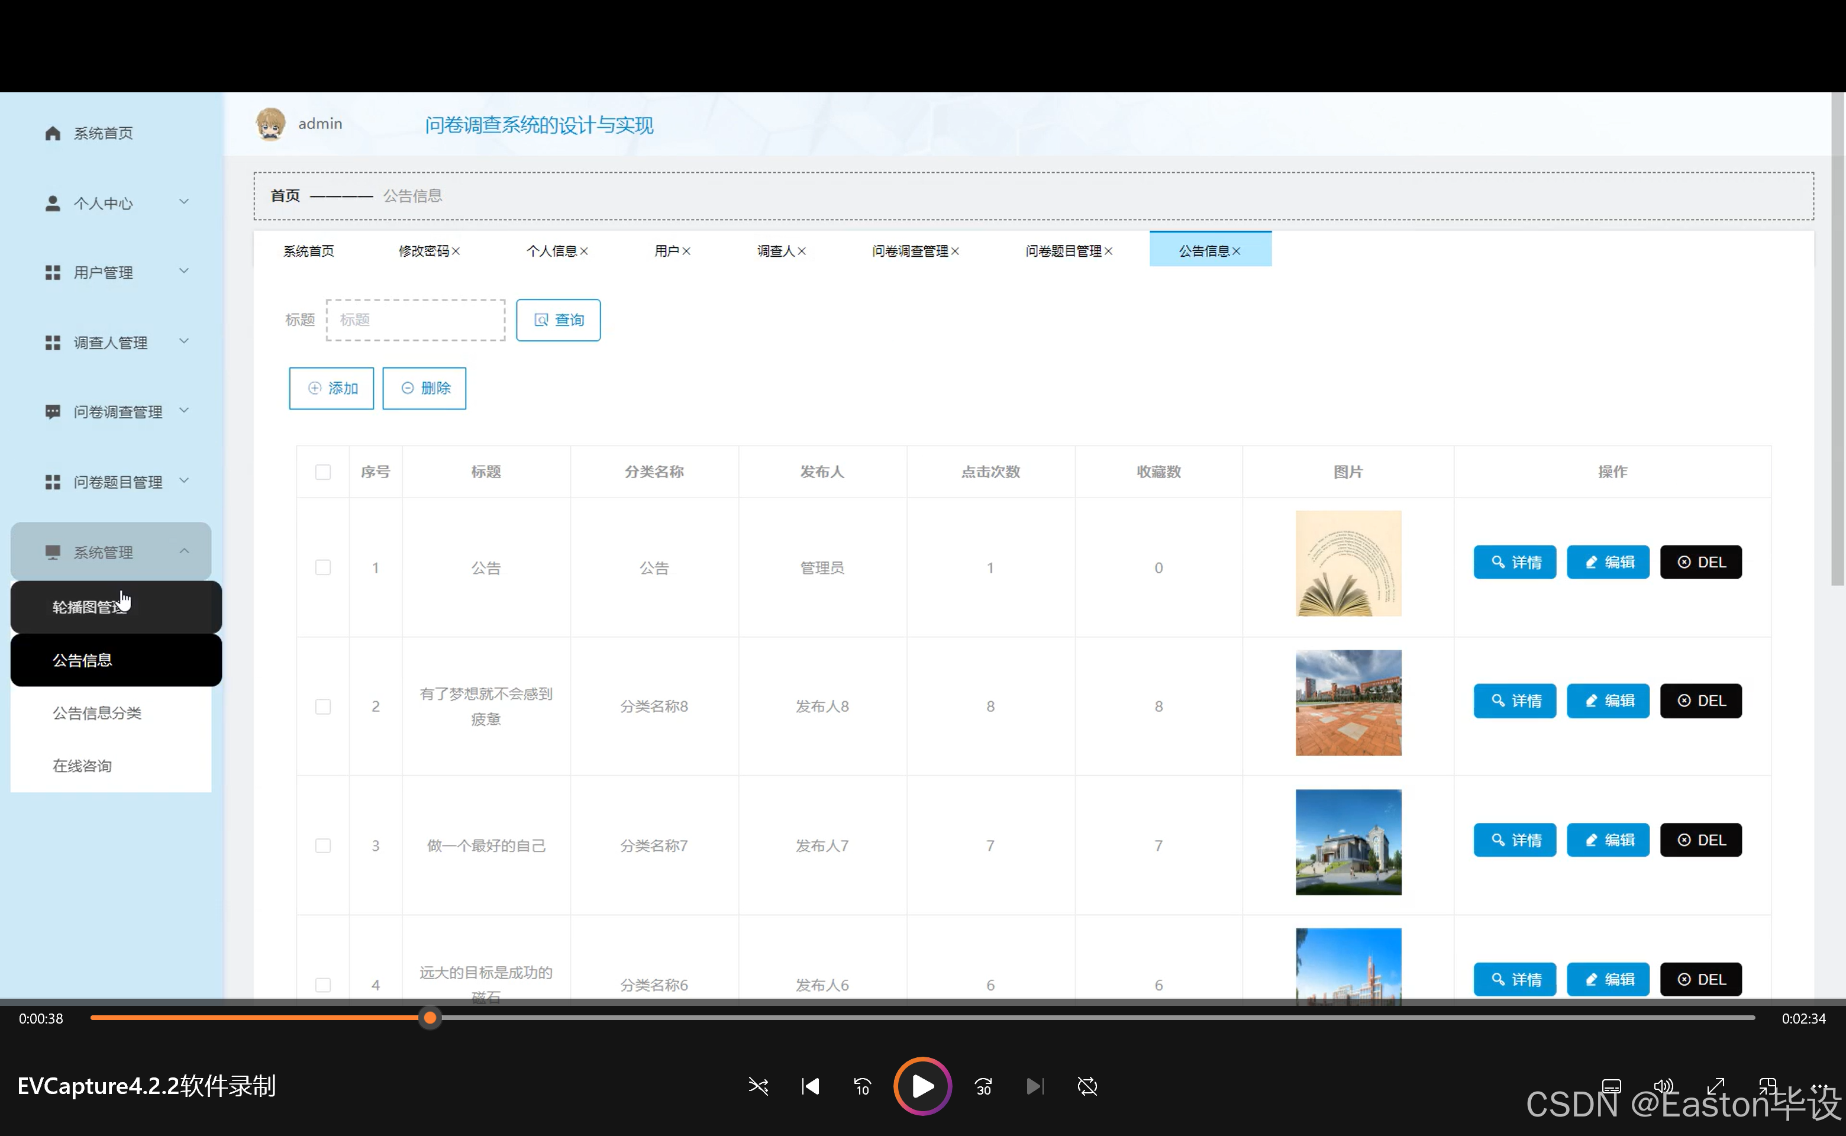Switch to the 问卷调查管理 tab
Screen dimensions: 1846x1136
(x=910, y=251)
